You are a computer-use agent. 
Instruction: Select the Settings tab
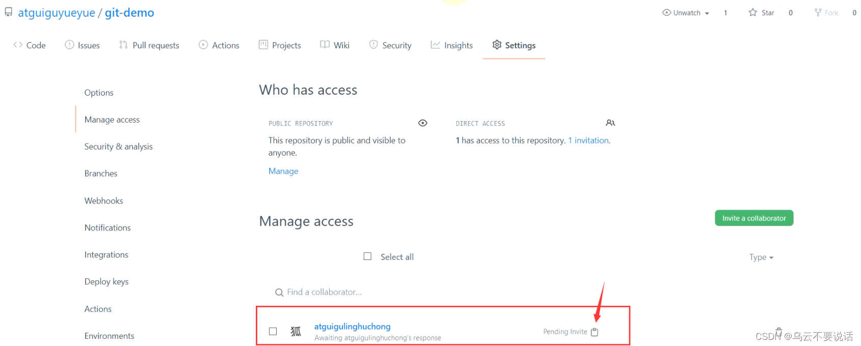coord(514,45)
